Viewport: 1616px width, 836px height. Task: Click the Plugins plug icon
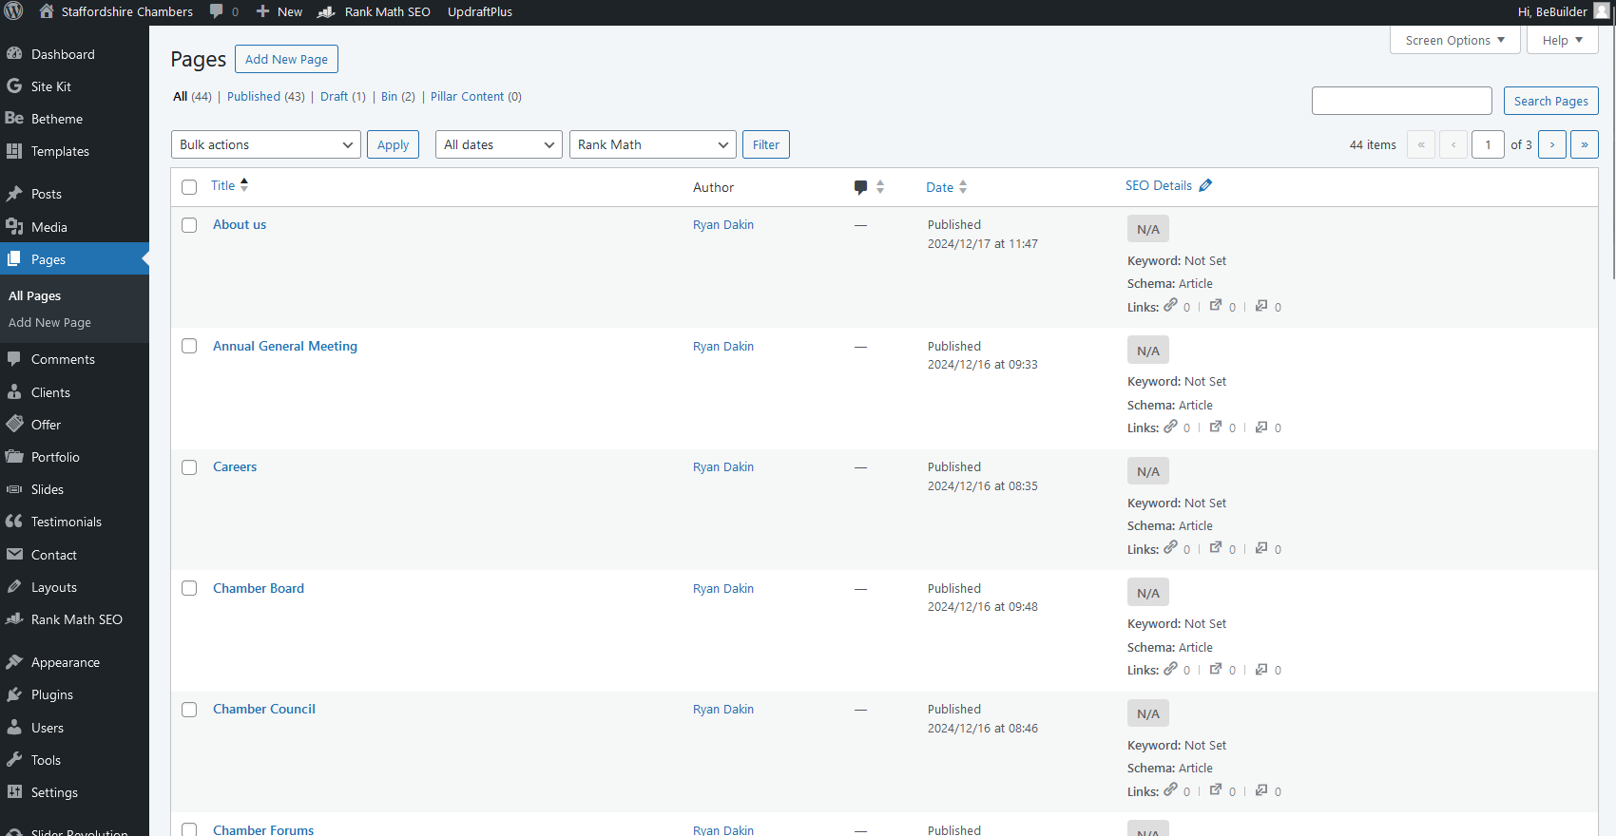pos(14,694)
